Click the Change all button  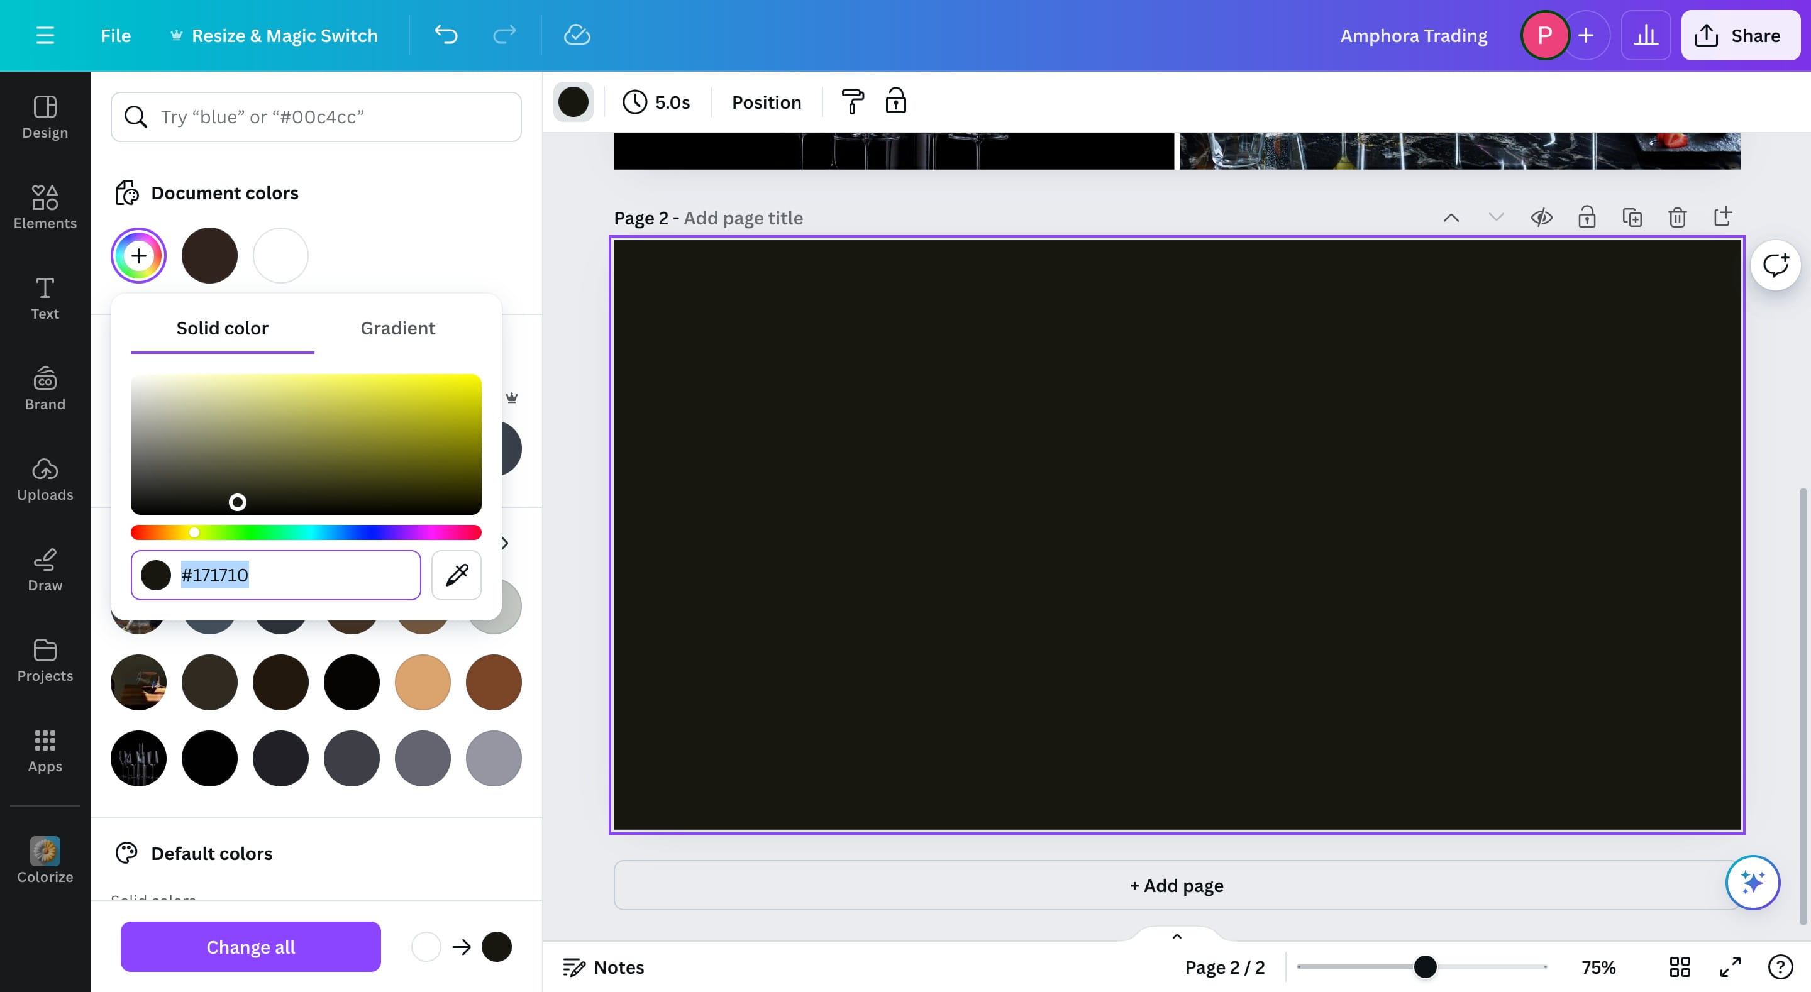click(x=250, y=947)
